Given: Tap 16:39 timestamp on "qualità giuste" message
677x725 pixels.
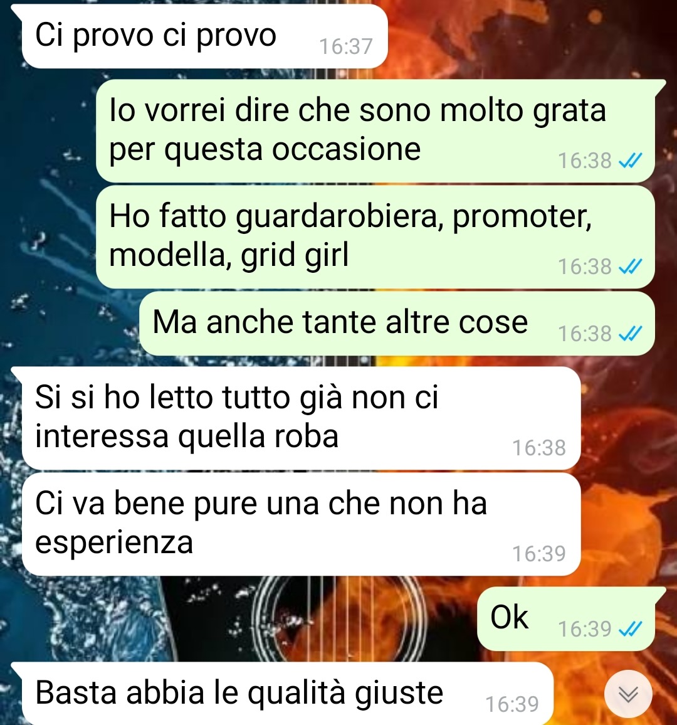Looking at the screenshot, I should pyautogui.click(x=512, y=704).
